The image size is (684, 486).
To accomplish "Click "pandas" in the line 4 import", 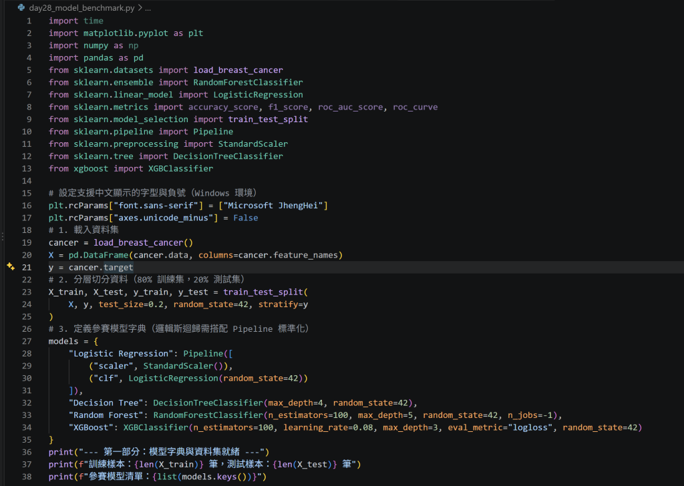I will coord(98,57).
